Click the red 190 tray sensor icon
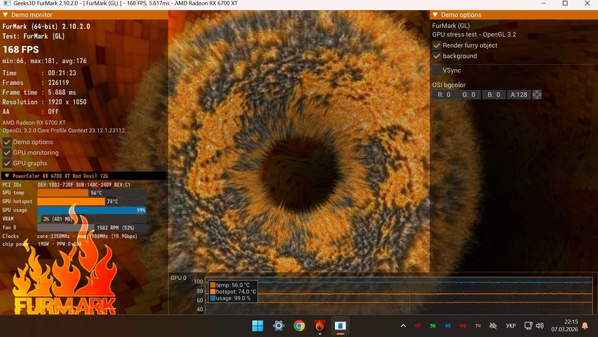598x337 pixels. pos(463,326)
